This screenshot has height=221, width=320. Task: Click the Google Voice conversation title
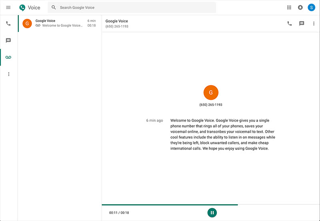(x=116, y=21)
